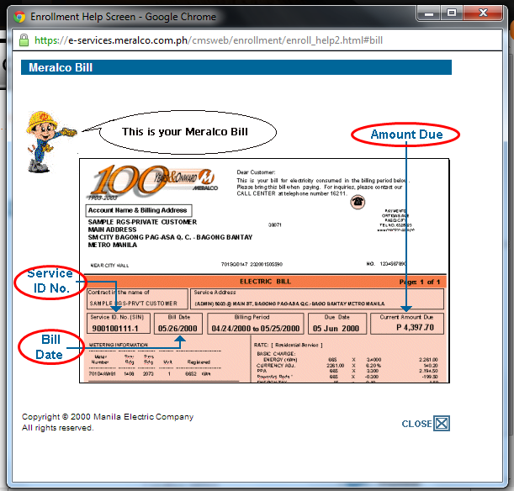This screenshot has width=514, height=491.
Task: Click 'NEAR CITY HALL' text
Action: [x=109, y=266]
